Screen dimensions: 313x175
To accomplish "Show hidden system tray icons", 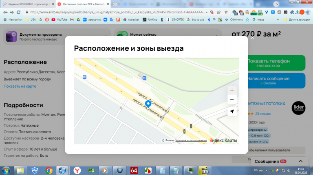I will click(x=267, y=171).
